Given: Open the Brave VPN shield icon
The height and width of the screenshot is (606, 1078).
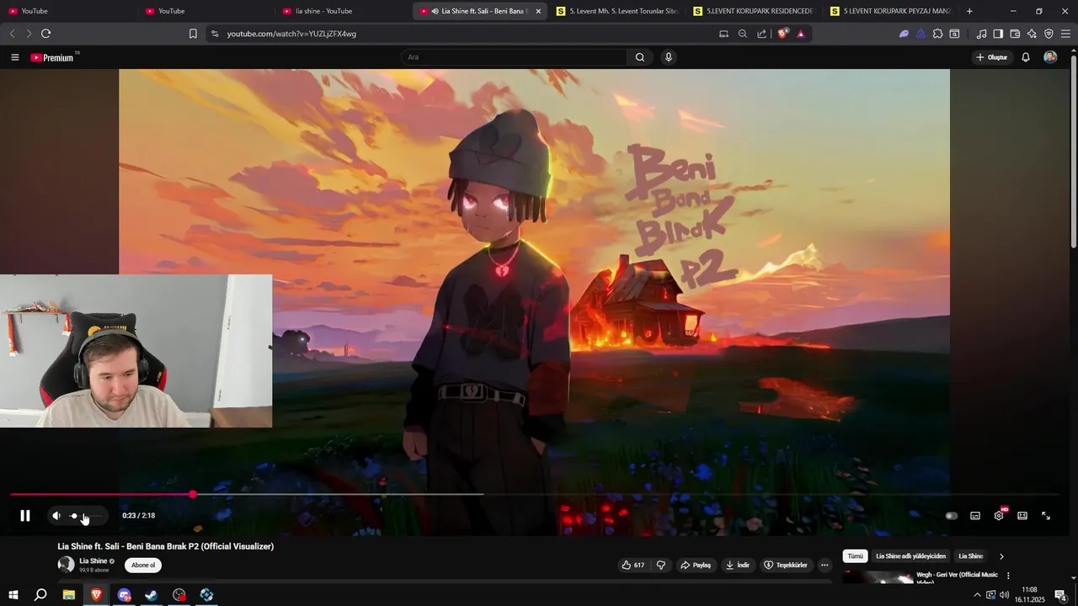Looking at the screenshot, I should (1049, 34).
